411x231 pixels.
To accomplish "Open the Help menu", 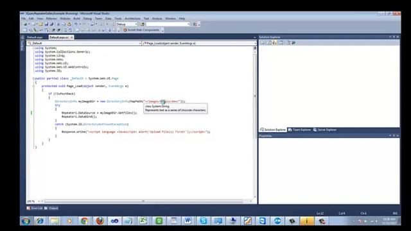I will pyautogui.click(x=182, y=19).
